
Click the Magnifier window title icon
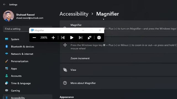tap(32, 30)
